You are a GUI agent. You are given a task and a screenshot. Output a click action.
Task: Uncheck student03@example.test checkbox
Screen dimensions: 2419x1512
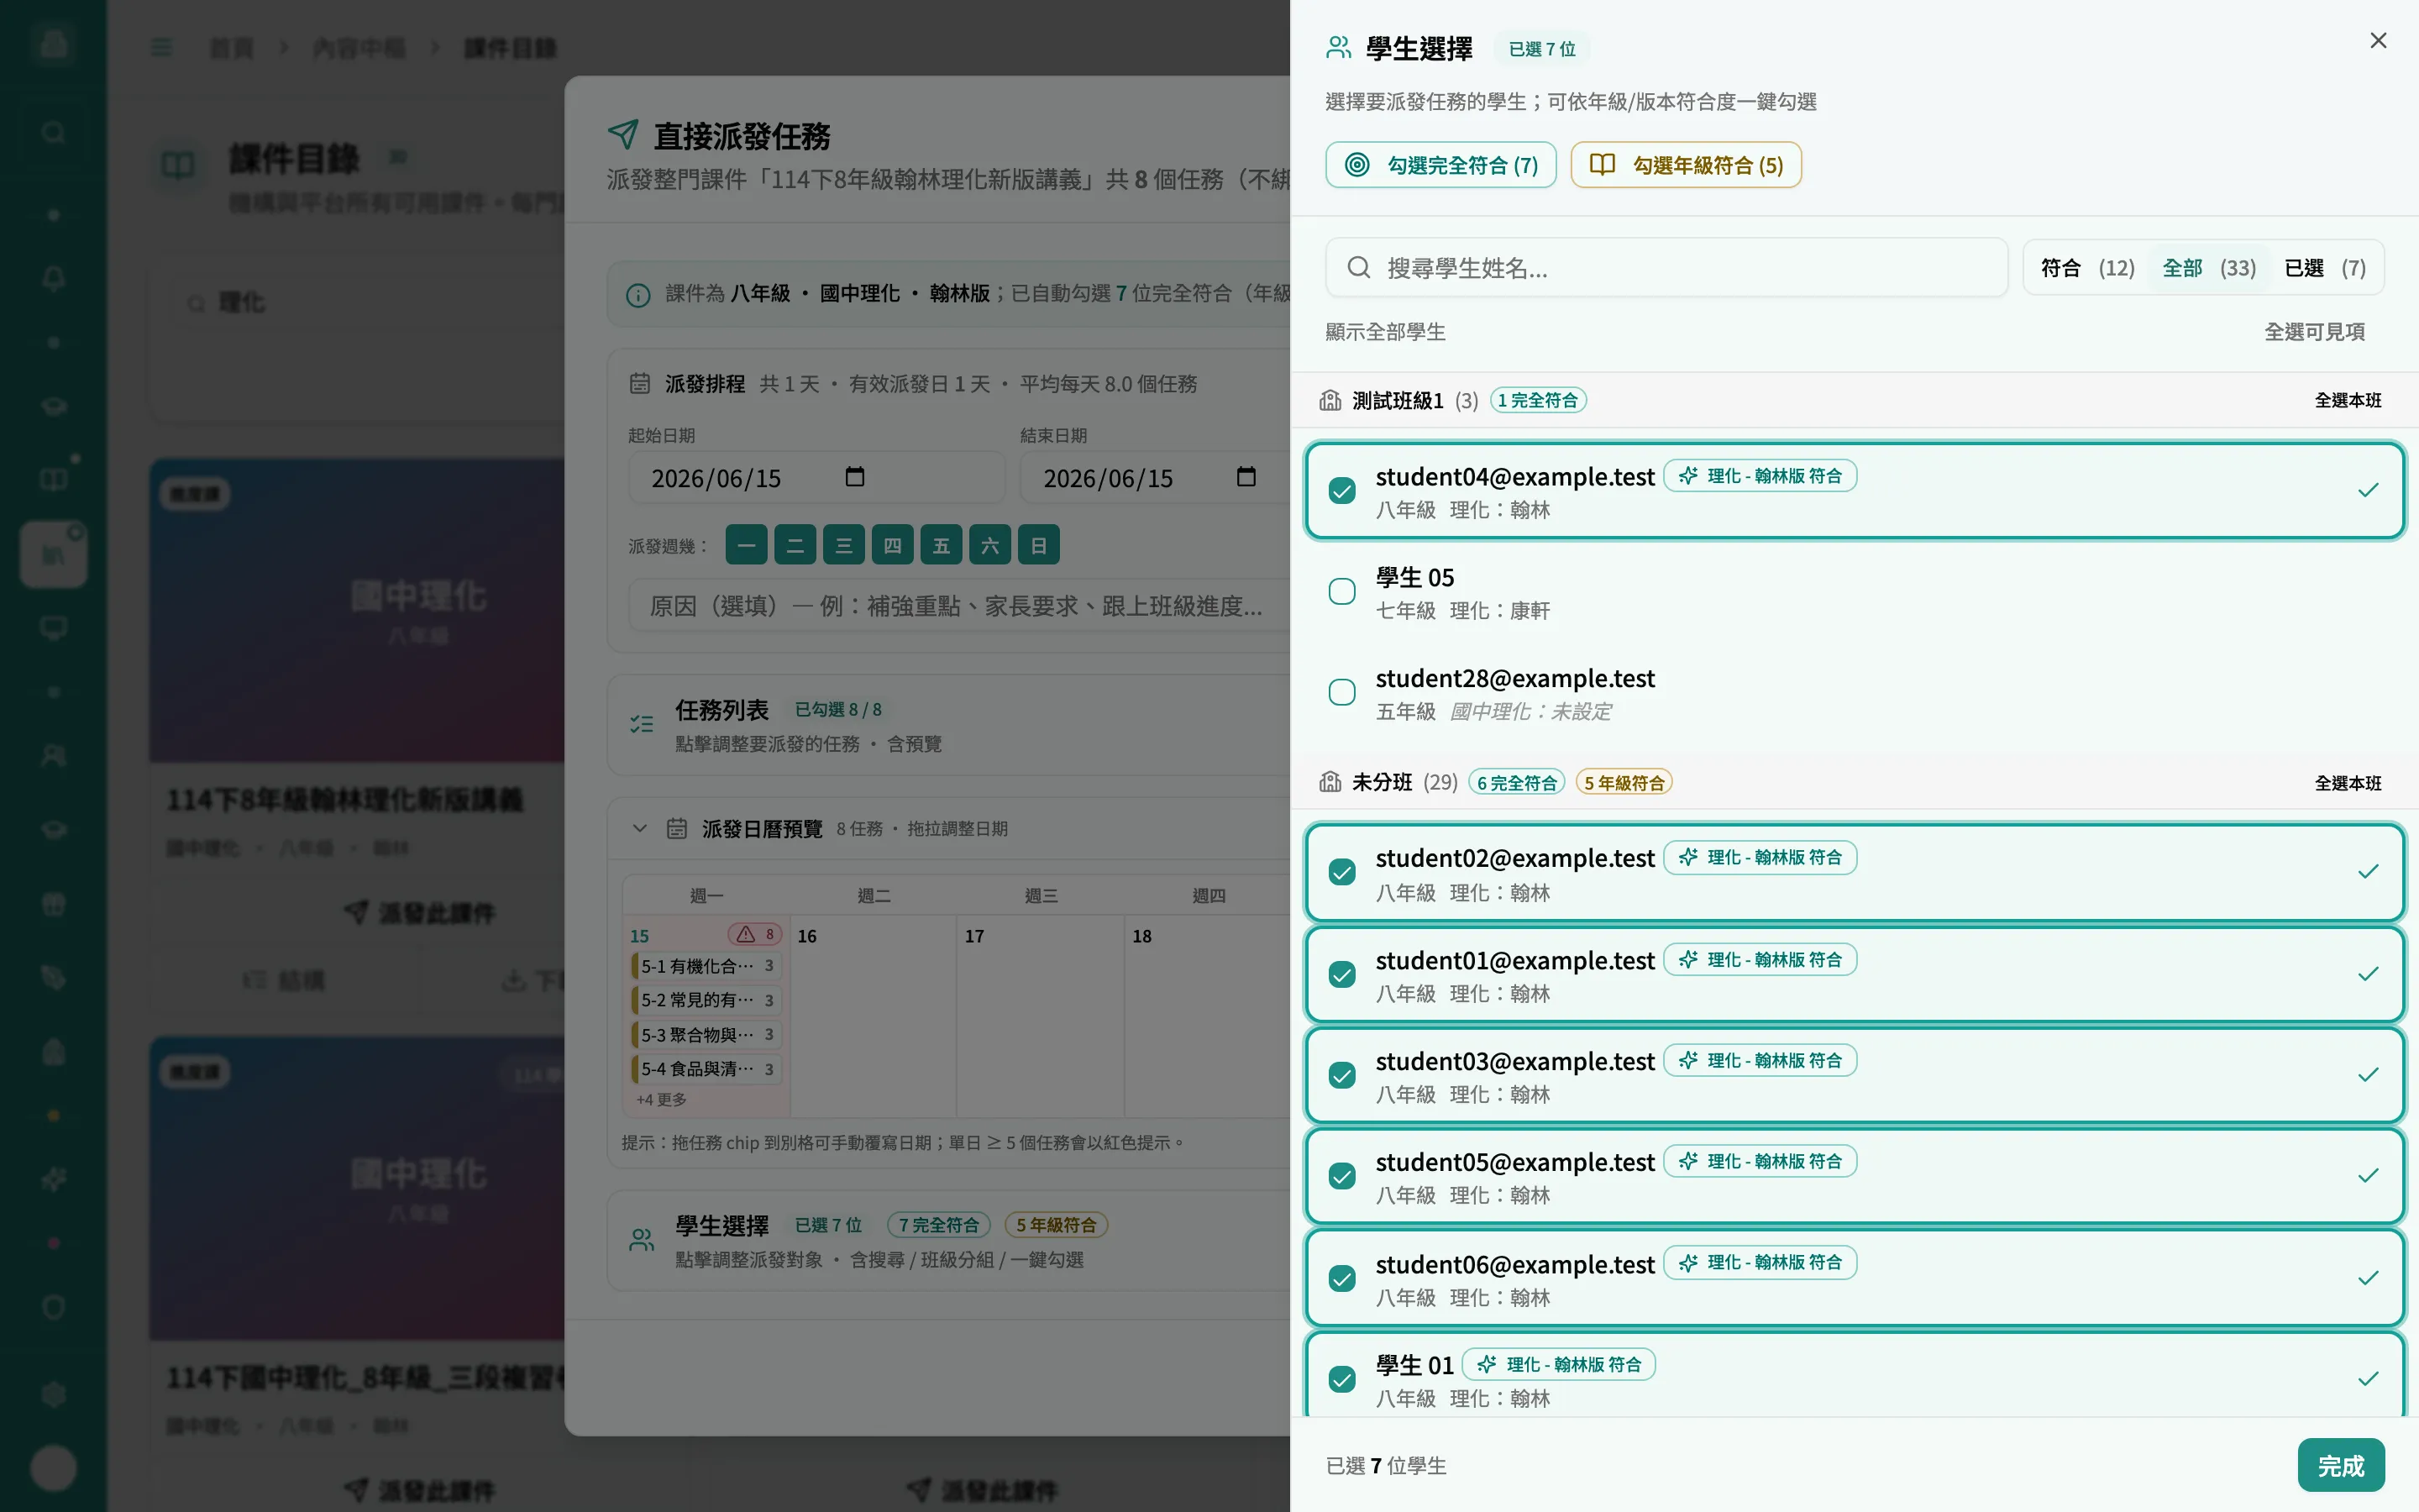click(x=1341, y=1075)
